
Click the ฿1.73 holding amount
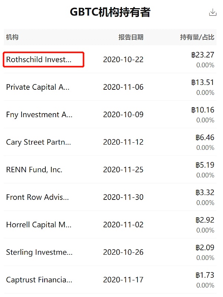[x=205, y=275]
